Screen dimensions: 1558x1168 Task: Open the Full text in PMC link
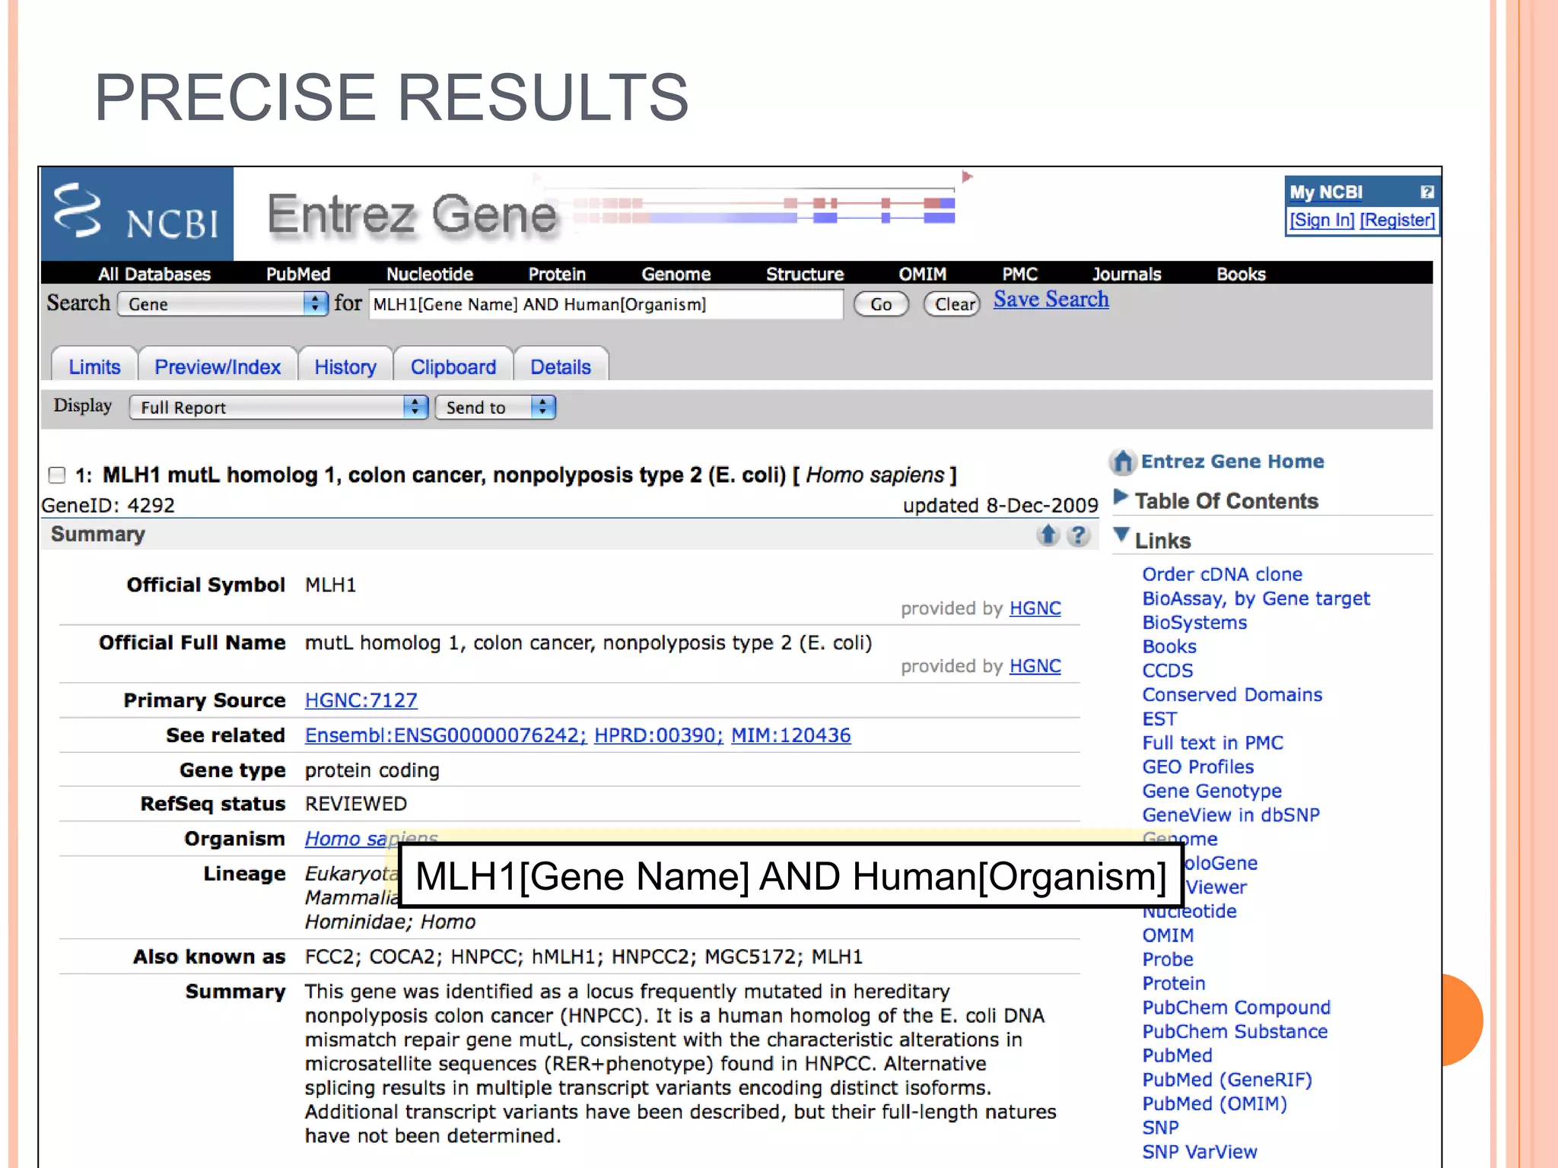pos(1213,743)
